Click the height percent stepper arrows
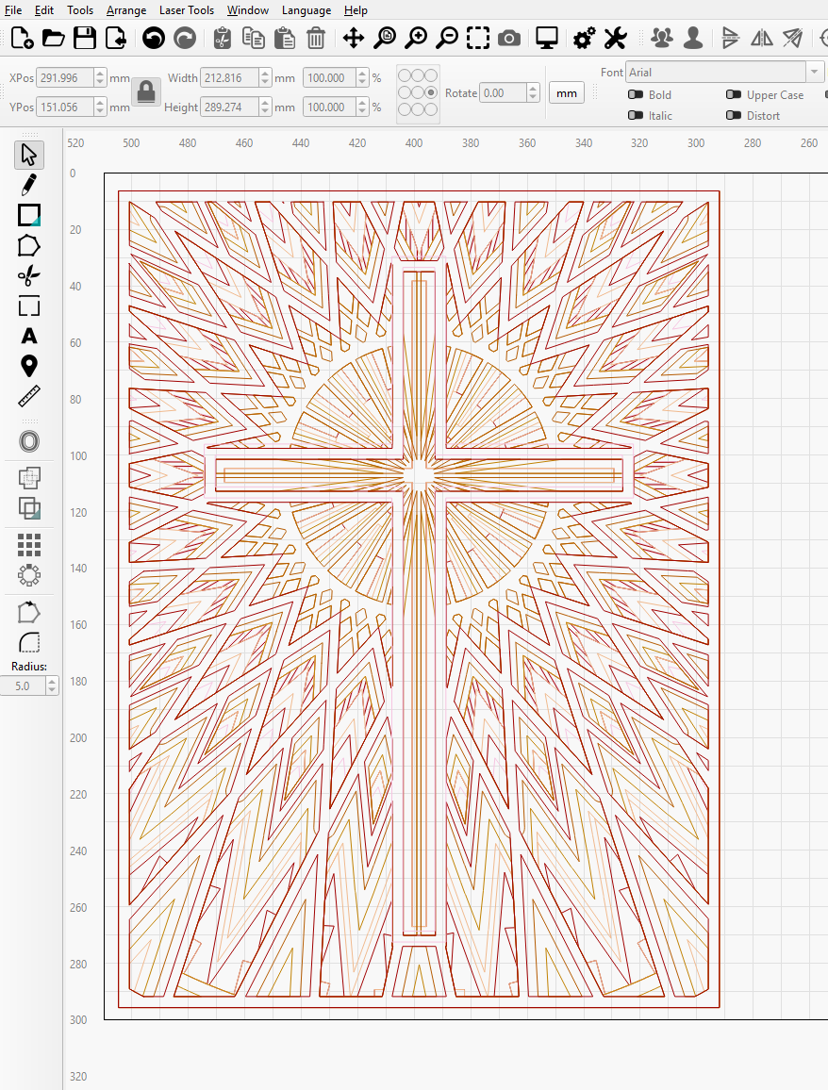Viewport: 828px width, 1090px height. (362, 107)
